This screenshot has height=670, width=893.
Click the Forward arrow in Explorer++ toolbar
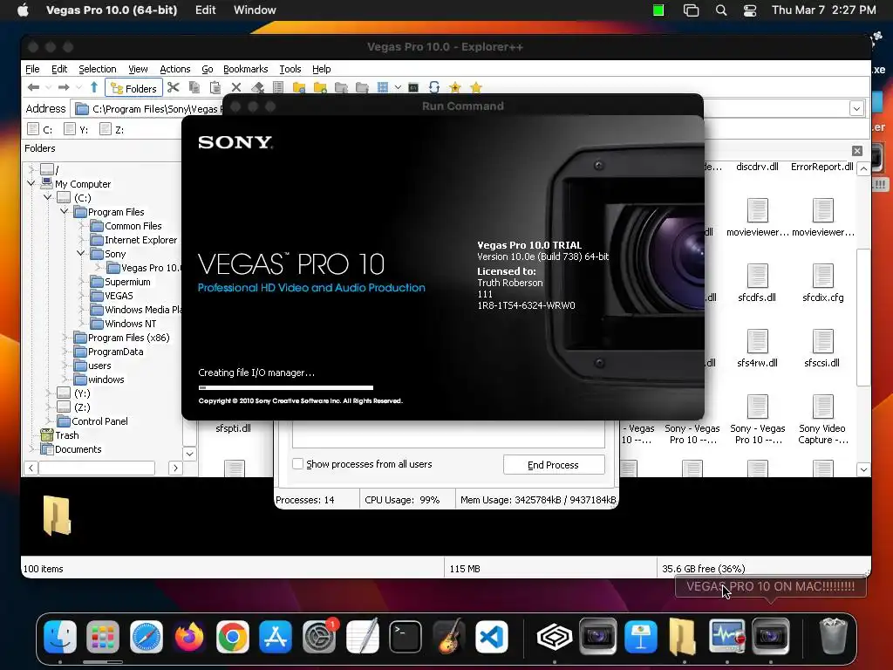point(63,88)
